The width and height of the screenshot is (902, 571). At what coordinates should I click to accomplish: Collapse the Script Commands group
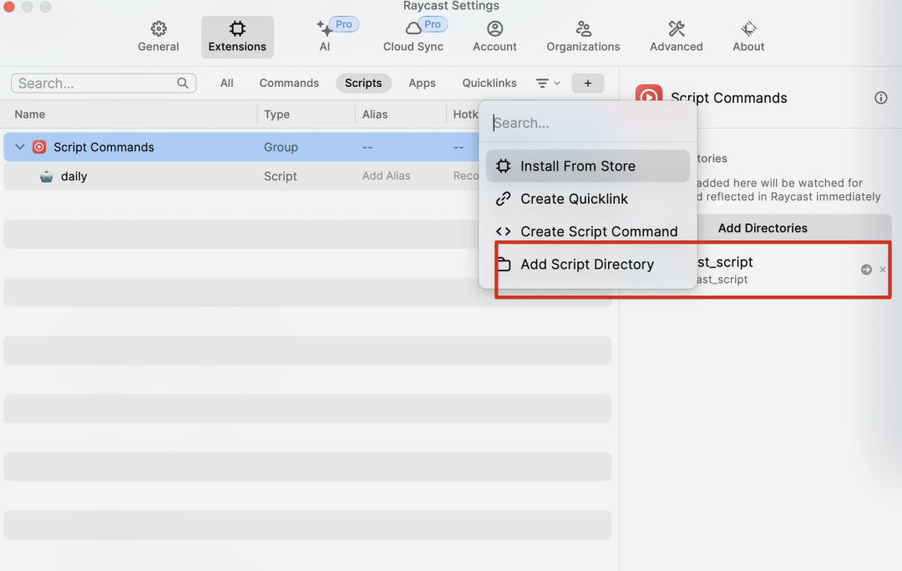pyautogui.click(x=20, y=147)
